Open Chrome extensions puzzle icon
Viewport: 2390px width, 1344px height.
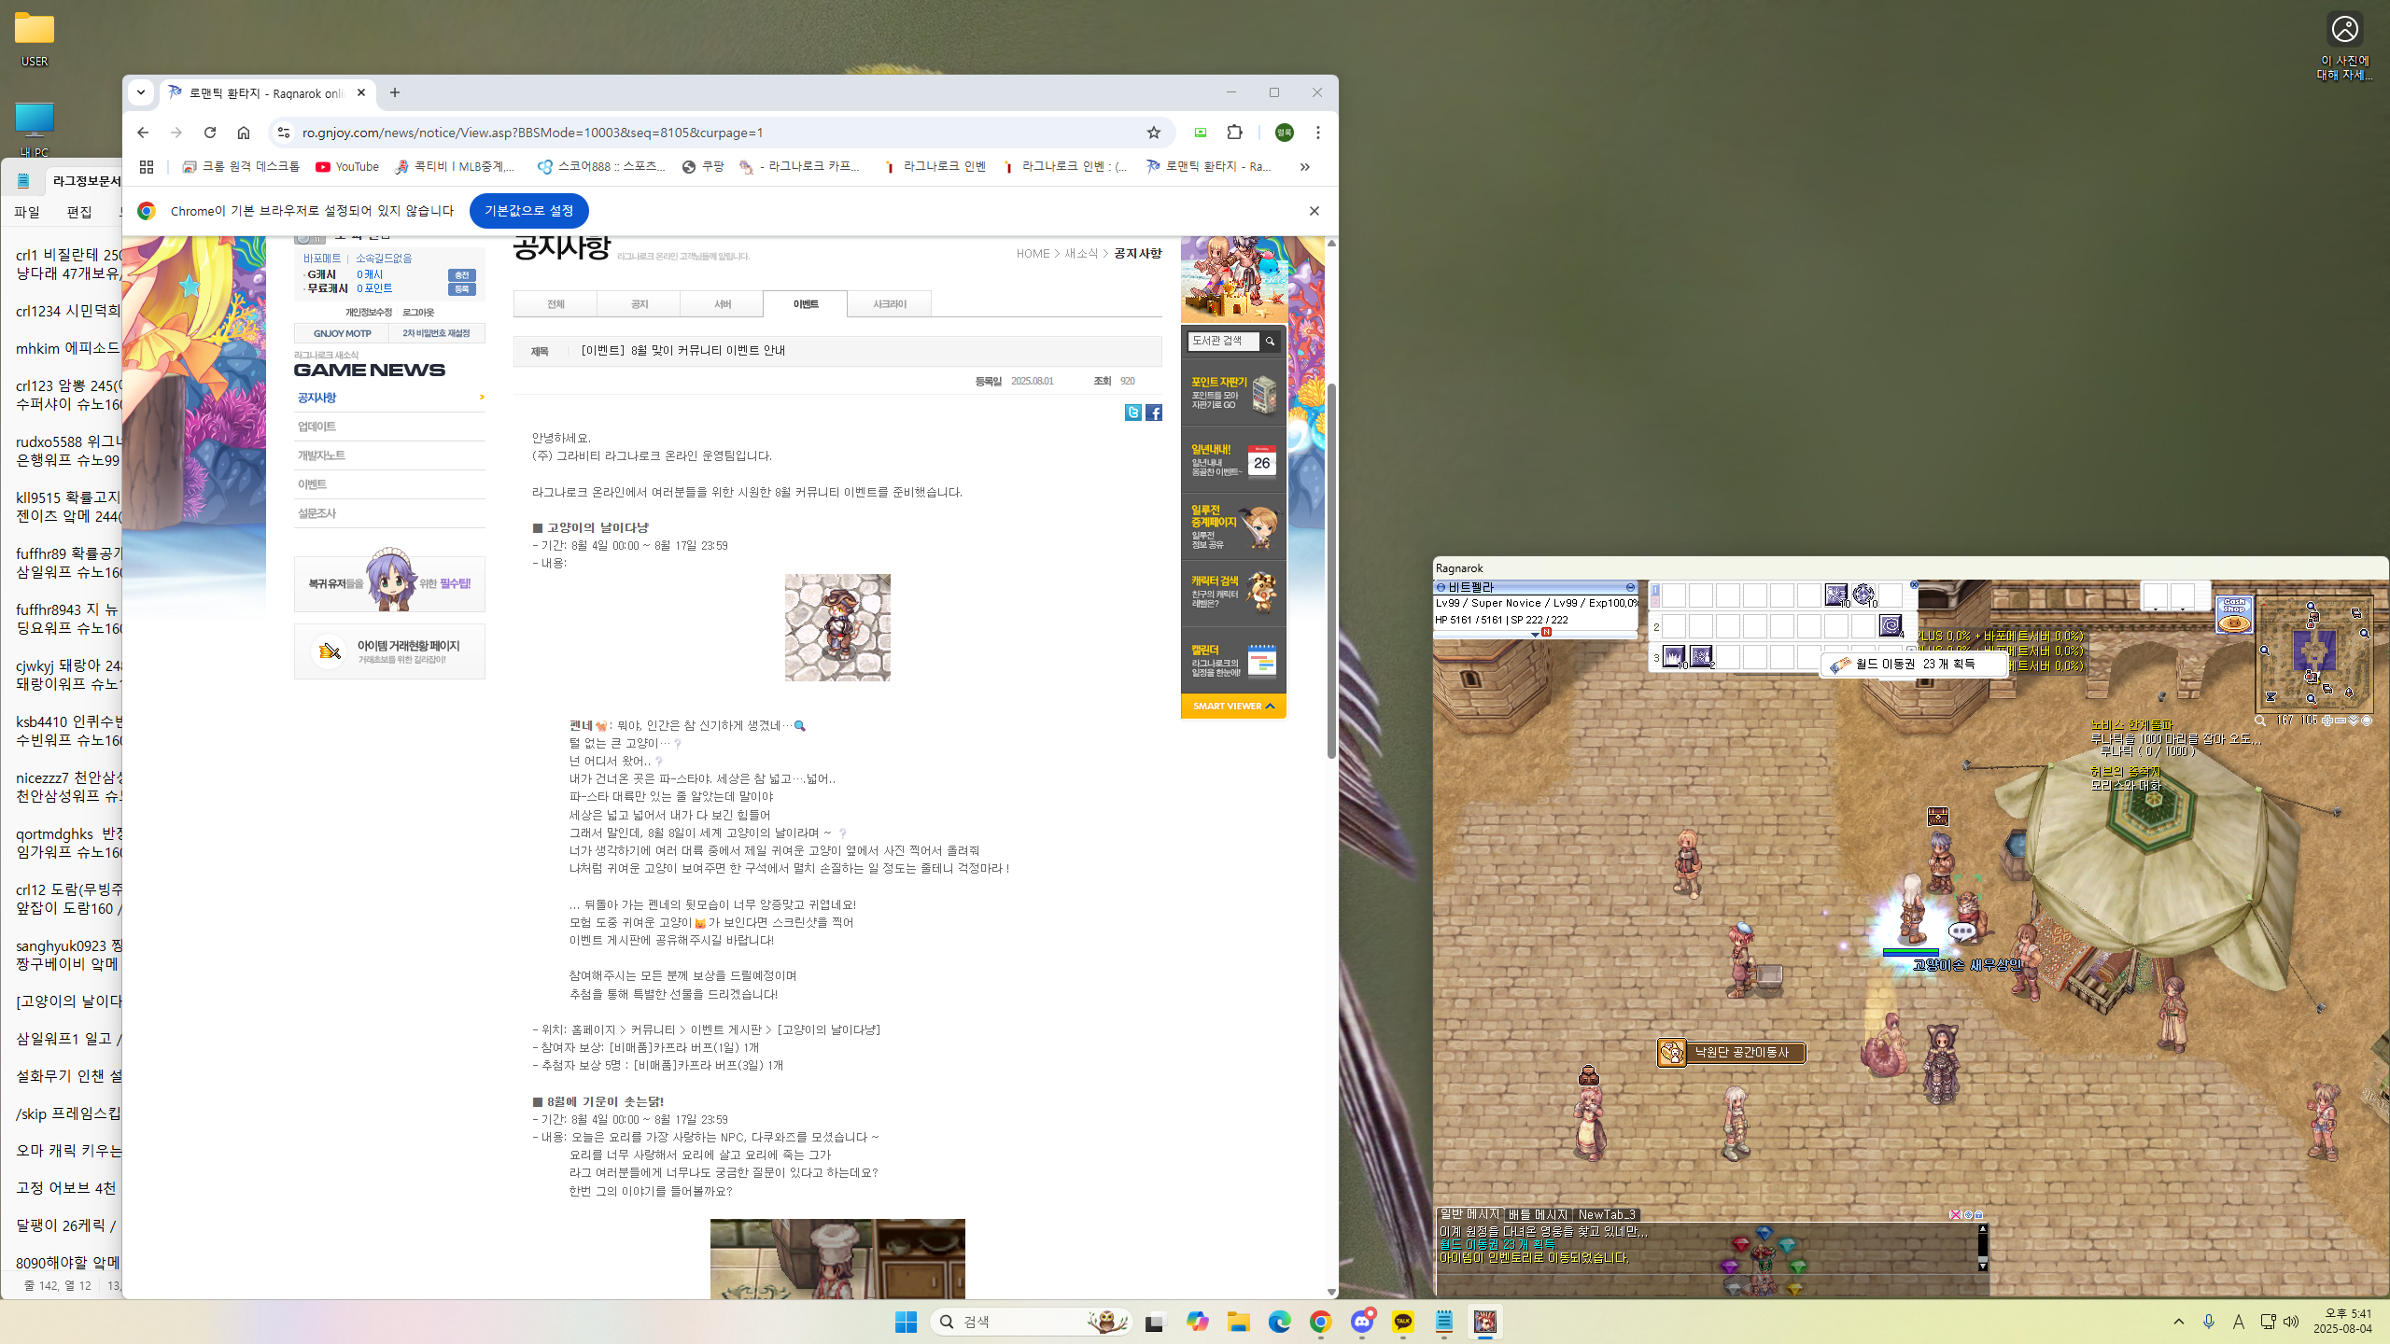1234,133
